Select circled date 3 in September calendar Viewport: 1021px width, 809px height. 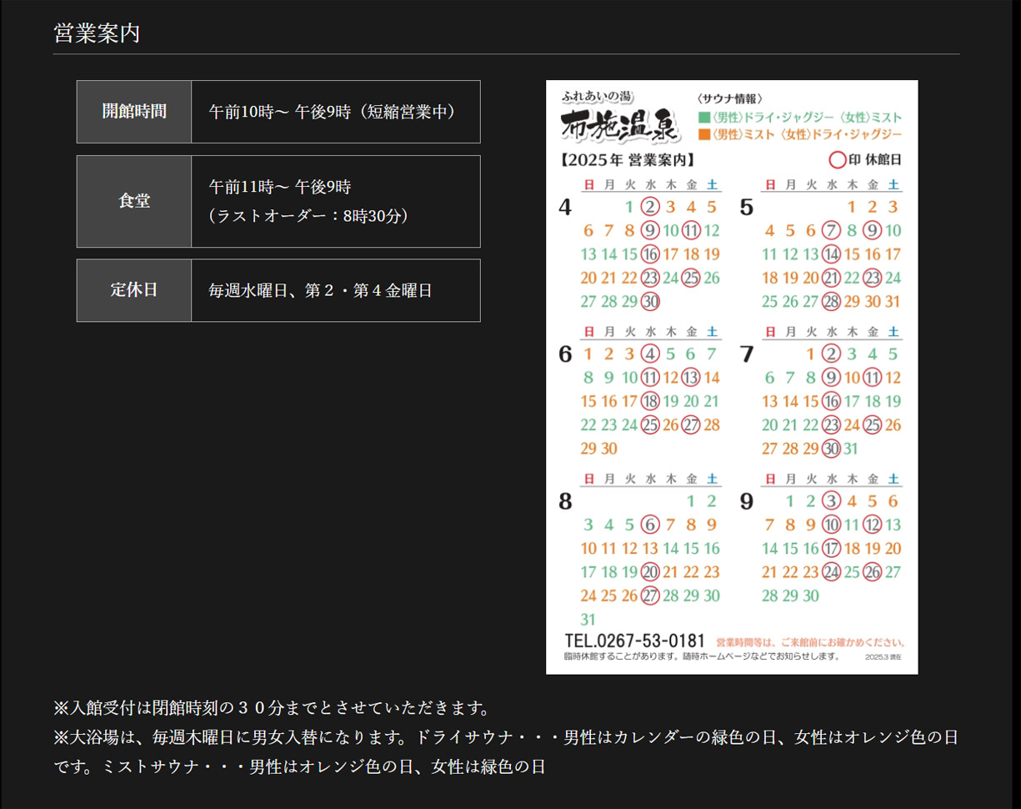pos(831,501)
